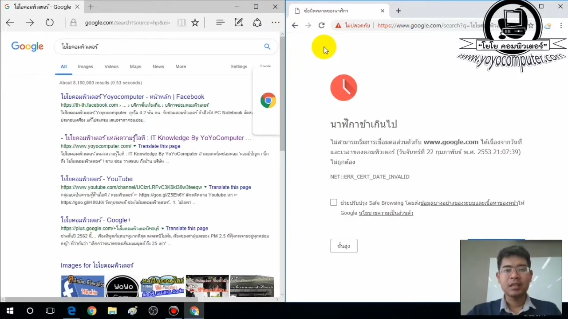568x319 pixels.
Task: Add the search page to Edge favorites
Action: 195,22
